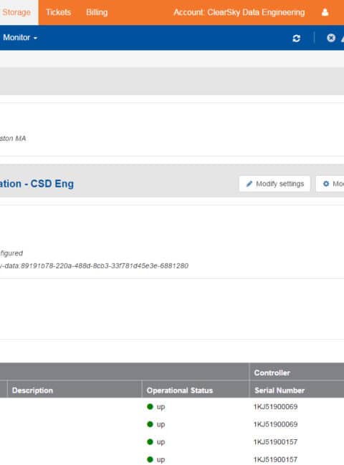Select serial number 1KJ51900157 in third row
344x465 pixels.
pos(275,442)
